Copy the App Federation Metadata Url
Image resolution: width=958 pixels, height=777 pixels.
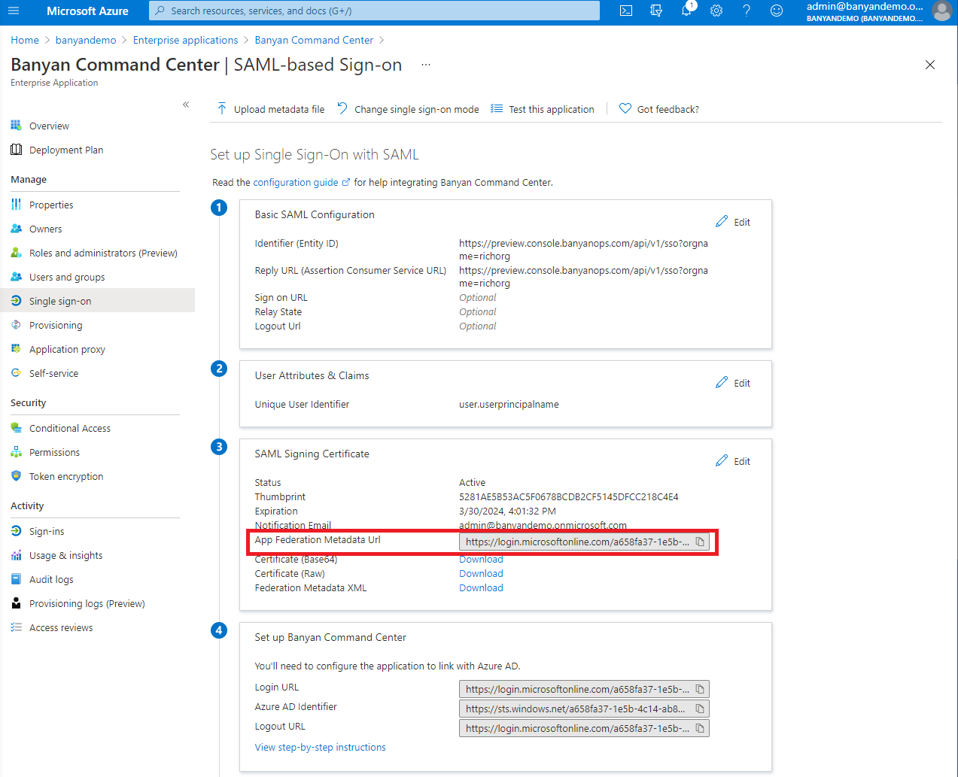tap(700, 542)
